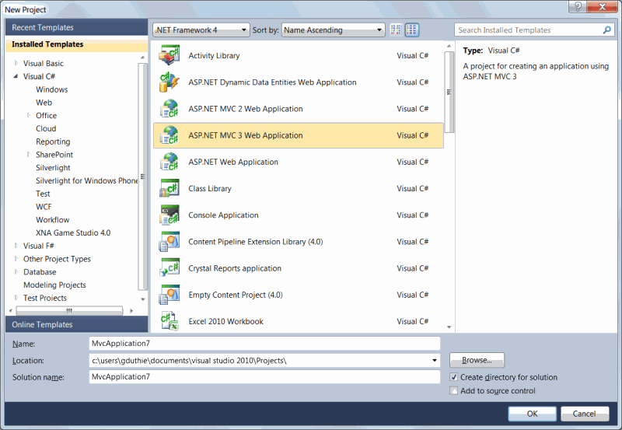Collapse the Visual C# tree node
The height and width of the screenshot is (430, 622).
[x=16, y=76]
